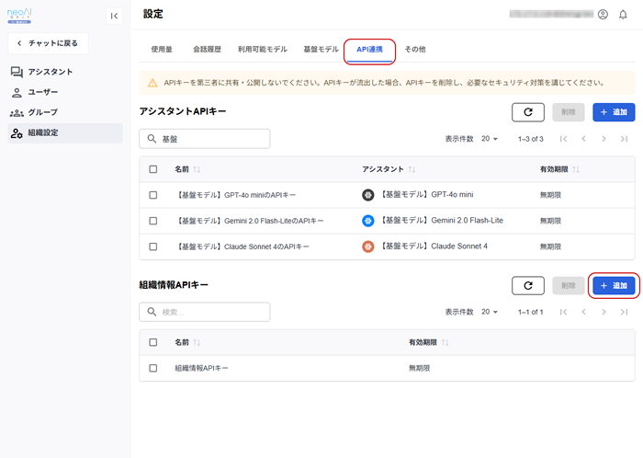Image resolution: width=643 pixels, height=458 pixels.
Task: Switch to the 利用可能モデル tab
Action: [263, 50]
